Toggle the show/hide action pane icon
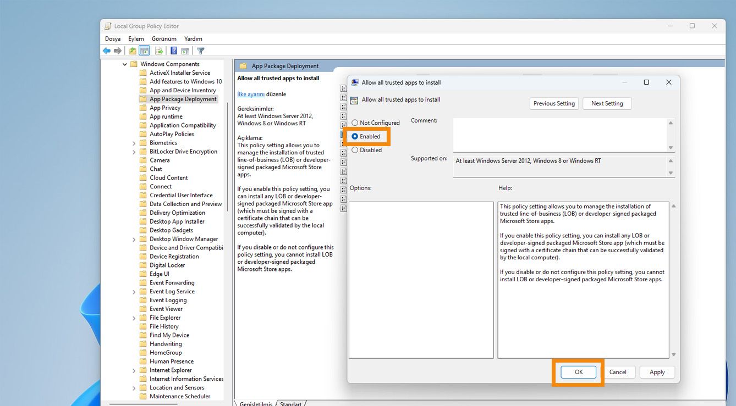The image size is (736, 406). pyautogui.click(x=185, y=51)
